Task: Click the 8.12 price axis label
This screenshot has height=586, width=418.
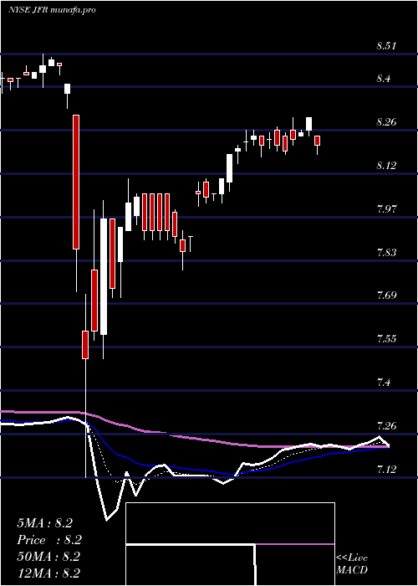Action: 386,165
